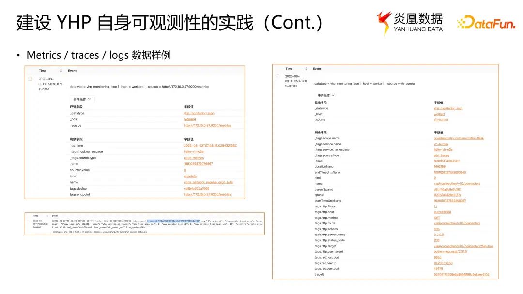
Task: Open name link node_network_receive_drop_total
Action: [208, 182]
